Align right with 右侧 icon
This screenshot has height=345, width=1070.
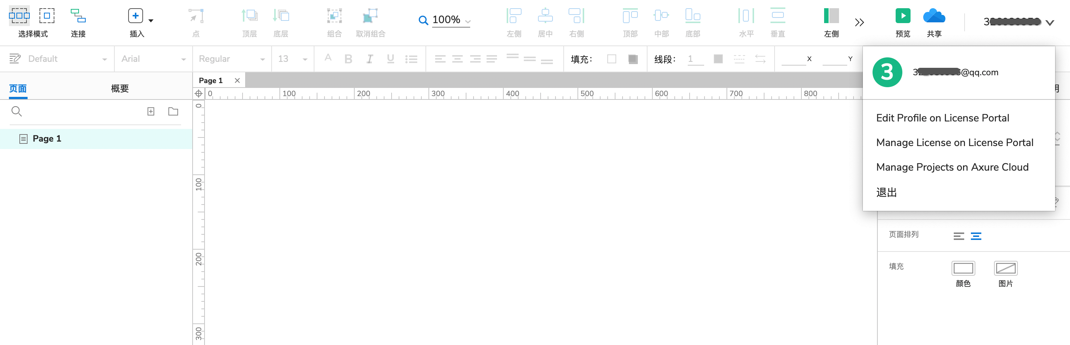576,16
